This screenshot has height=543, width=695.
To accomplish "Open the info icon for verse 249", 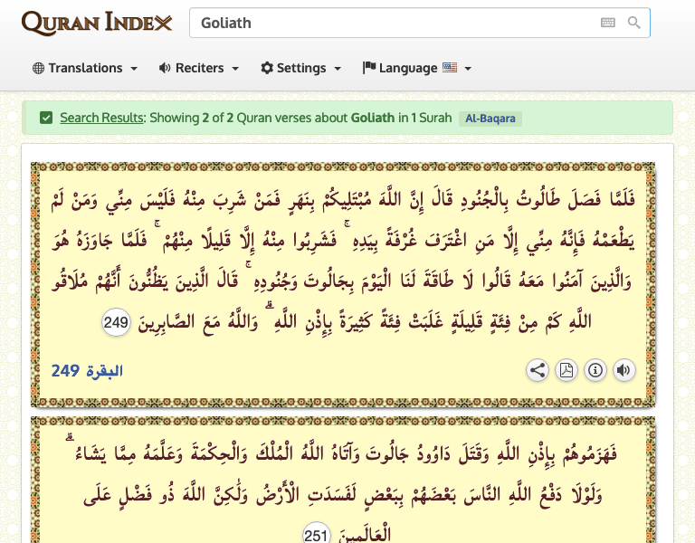I will (x=595, y=369).
